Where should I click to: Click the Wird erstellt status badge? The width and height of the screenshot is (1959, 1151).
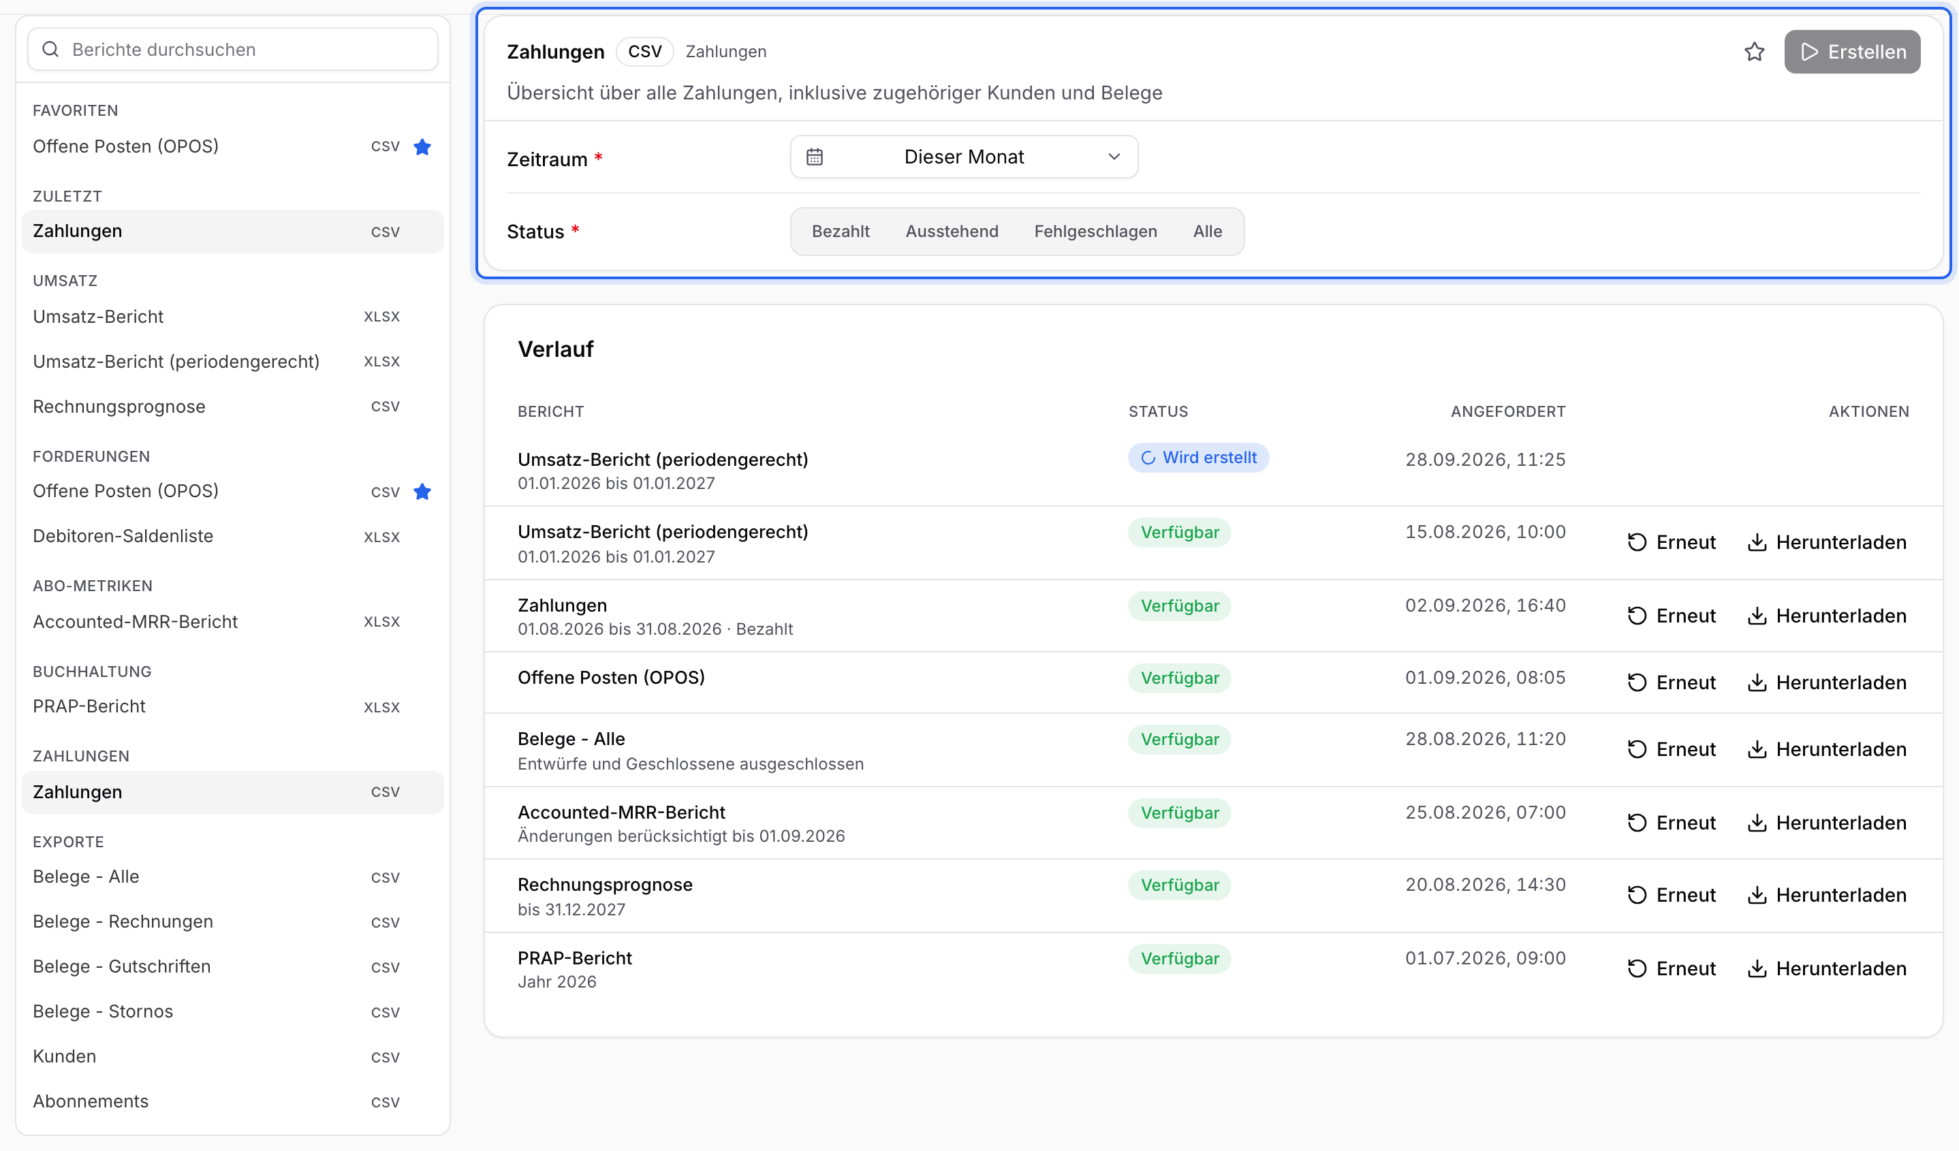click(1198, 458)
